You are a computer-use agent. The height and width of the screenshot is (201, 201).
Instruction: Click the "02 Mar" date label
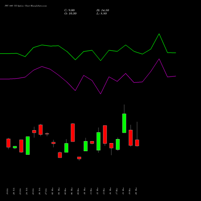[x=52, y=191]
